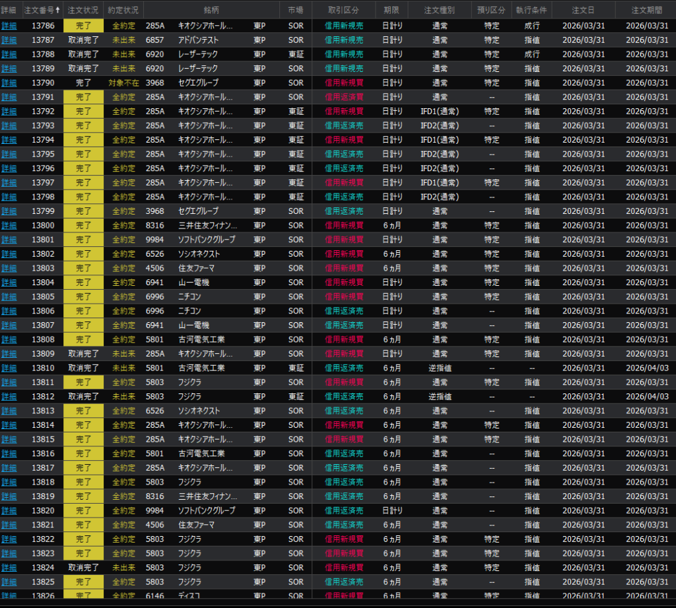Open 詳細 link for order 13790

point(9,83)
